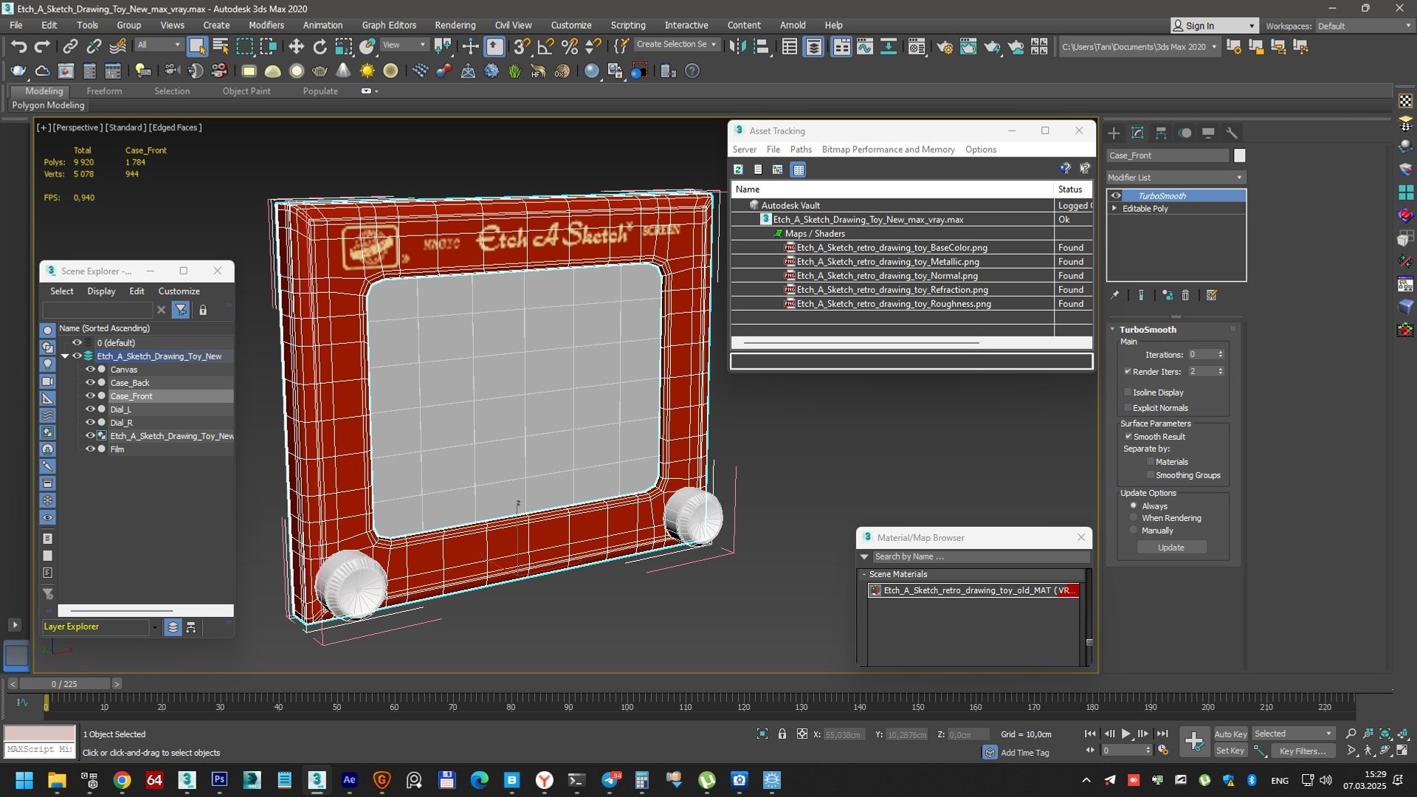Click Case_Front object color swatch
1417x797 pixels.
pyautogui.click(x=1240, y=156)
